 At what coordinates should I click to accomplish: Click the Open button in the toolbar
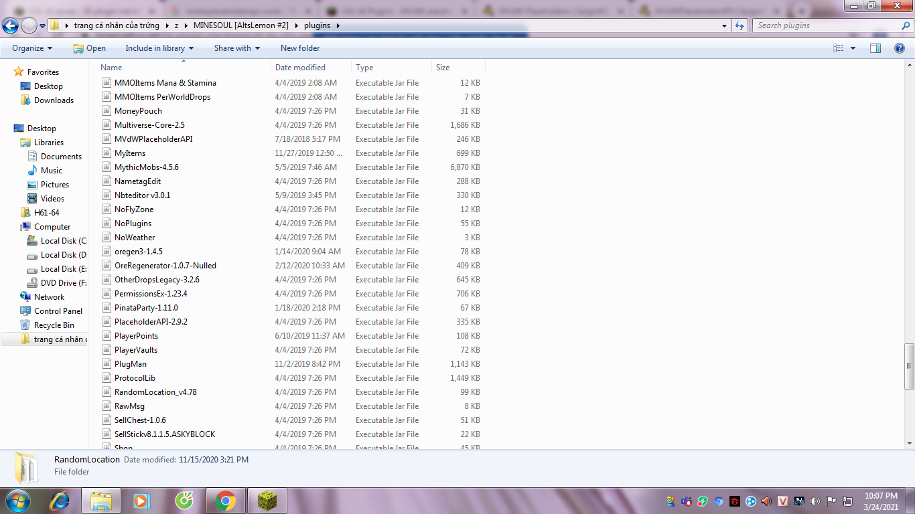pyautogui.click(x=89, y=48)
